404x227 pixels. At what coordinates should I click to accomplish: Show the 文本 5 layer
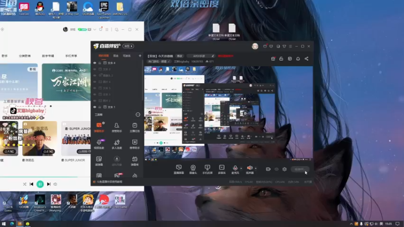tap(94, 88)
